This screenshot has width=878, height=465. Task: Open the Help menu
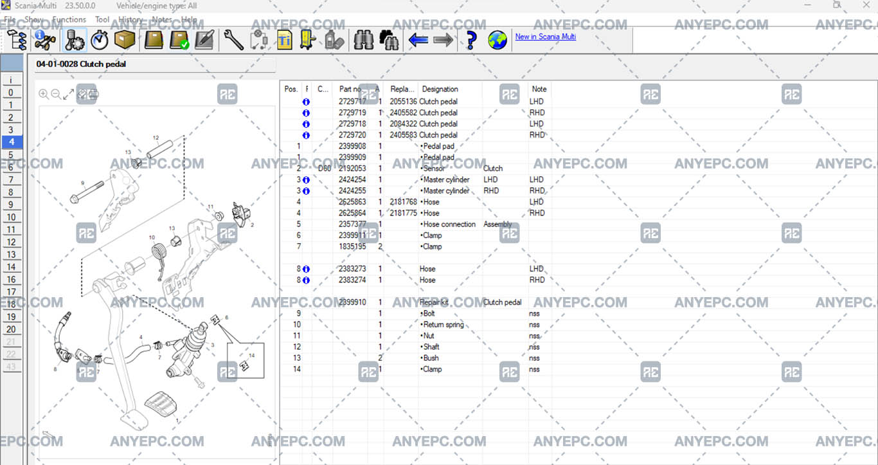pyautogui.click(x=189, y=19)
